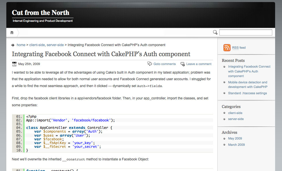This screenshot has height=171, width=282.
Task: Open client-side breadcrumb category
Action: 37,45
